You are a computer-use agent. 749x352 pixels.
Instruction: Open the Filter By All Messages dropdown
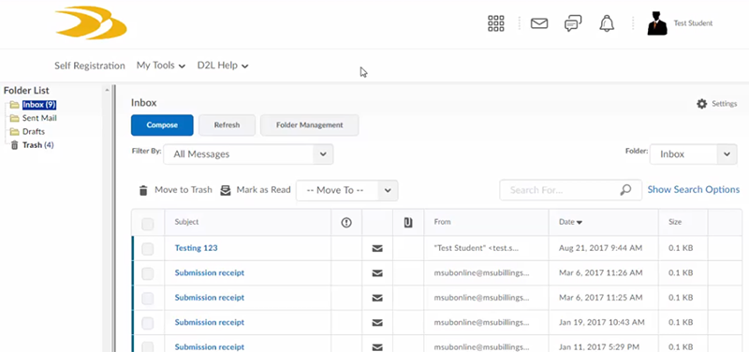pyautogui.click(x=248, y=154)
